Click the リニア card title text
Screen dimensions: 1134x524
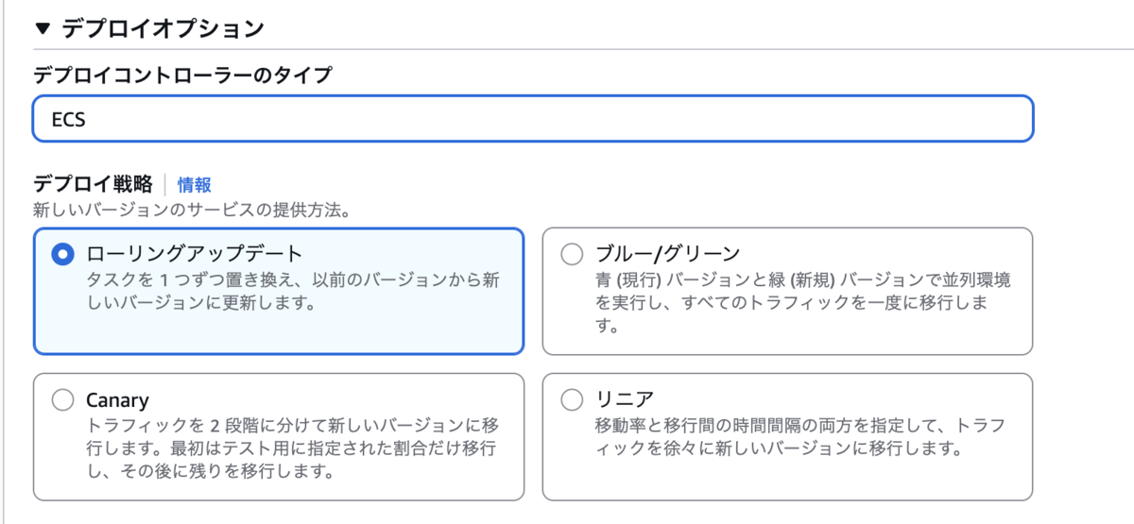[625, 400]
